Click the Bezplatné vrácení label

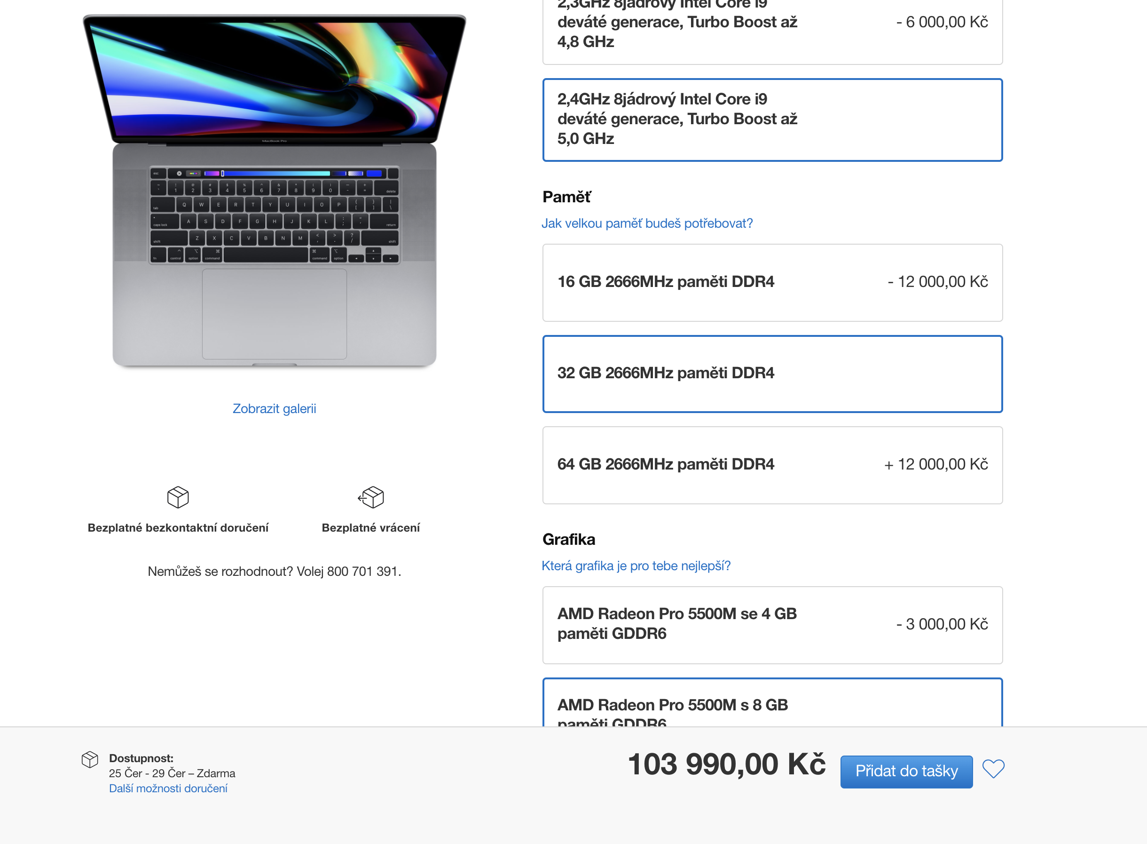[x=370, y=528]
